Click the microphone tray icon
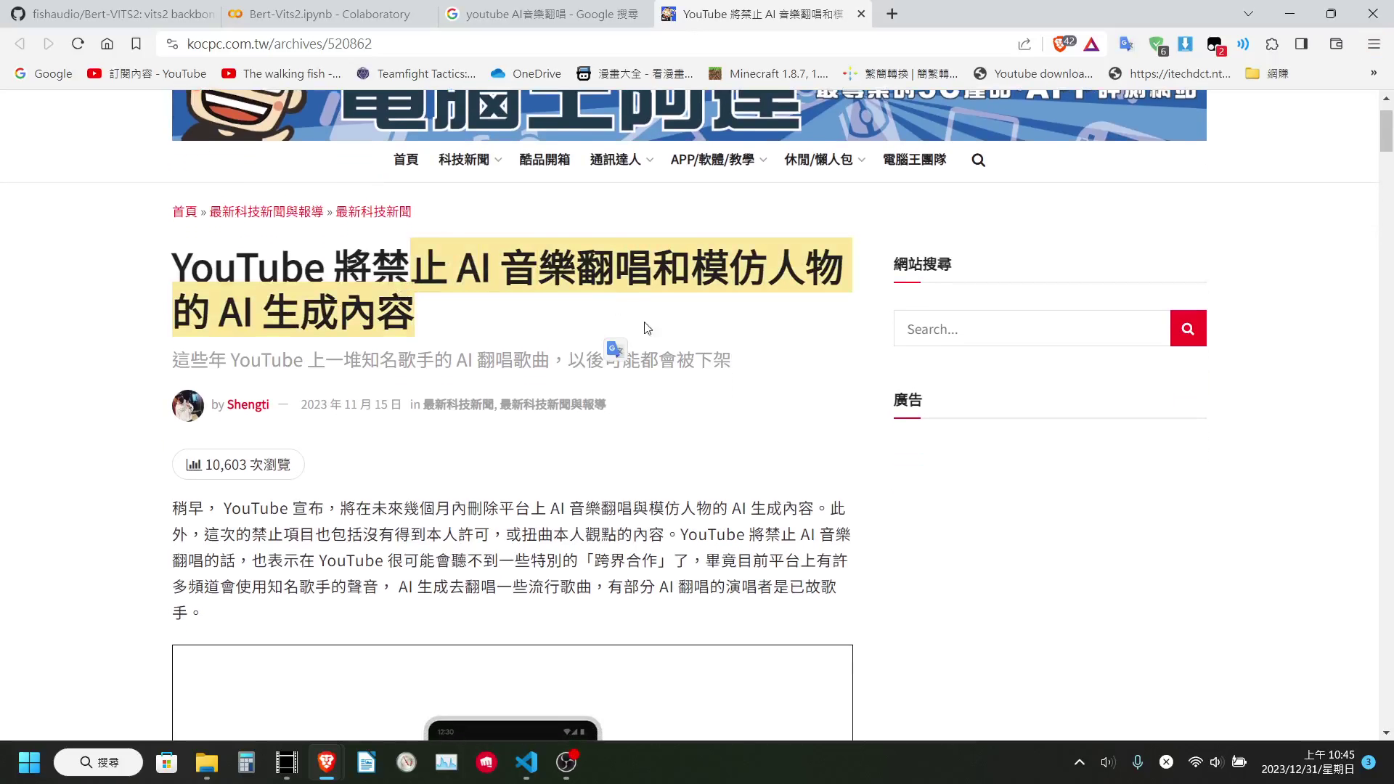The height and width of the screenshot is (784, 1394). tap(1138, 762)
